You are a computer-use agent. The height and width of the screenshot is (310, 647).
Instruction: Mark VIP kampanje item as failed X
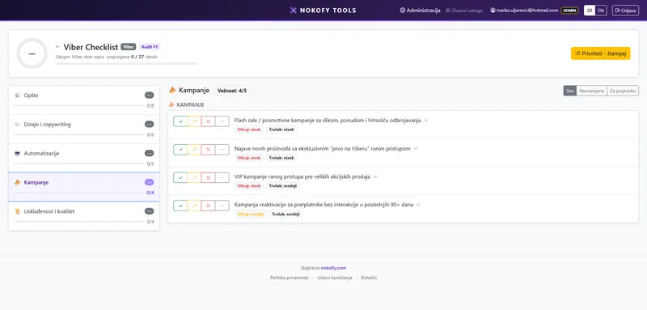(209, 177)
